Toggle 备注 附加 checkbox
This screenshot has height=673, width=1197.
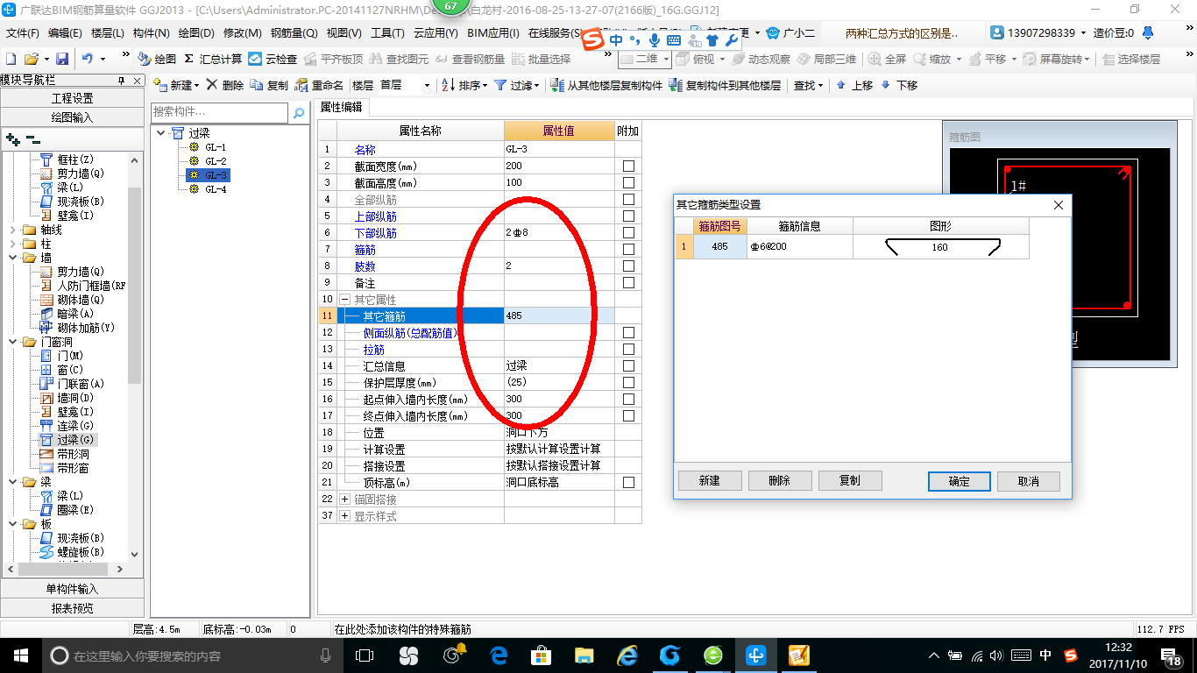click(x=628, y=282)
